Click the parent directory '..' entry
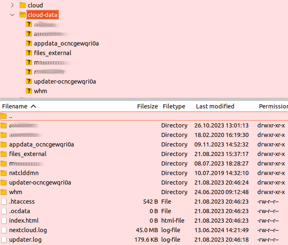Screen dimensions: 288x245 tap(11, 116)
